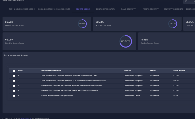The image size is (195, 119).
Task: Open the WHIZHACK link in the footer
Action: point(26,118)
